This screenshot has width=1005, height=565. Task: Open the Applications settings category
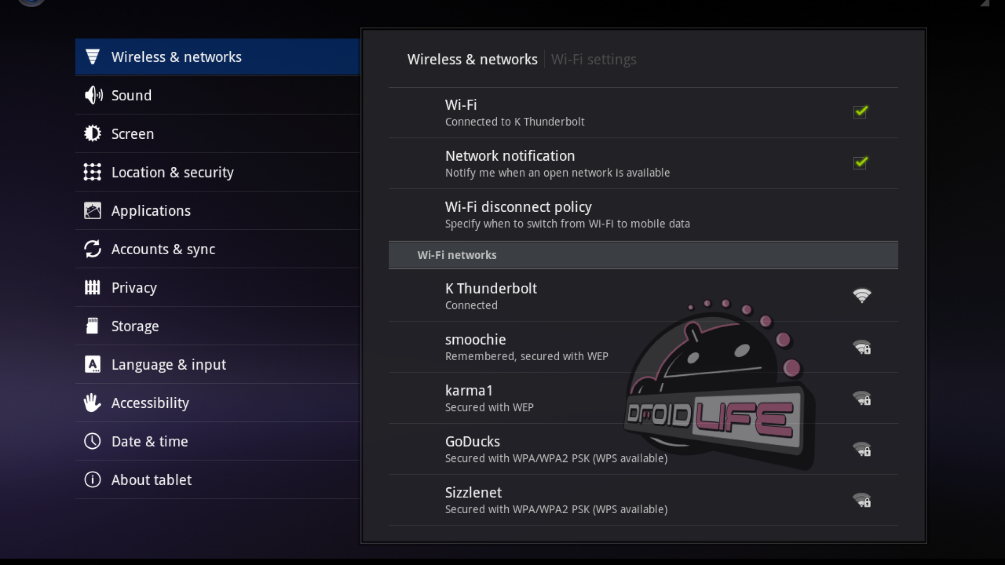(151, 211)
